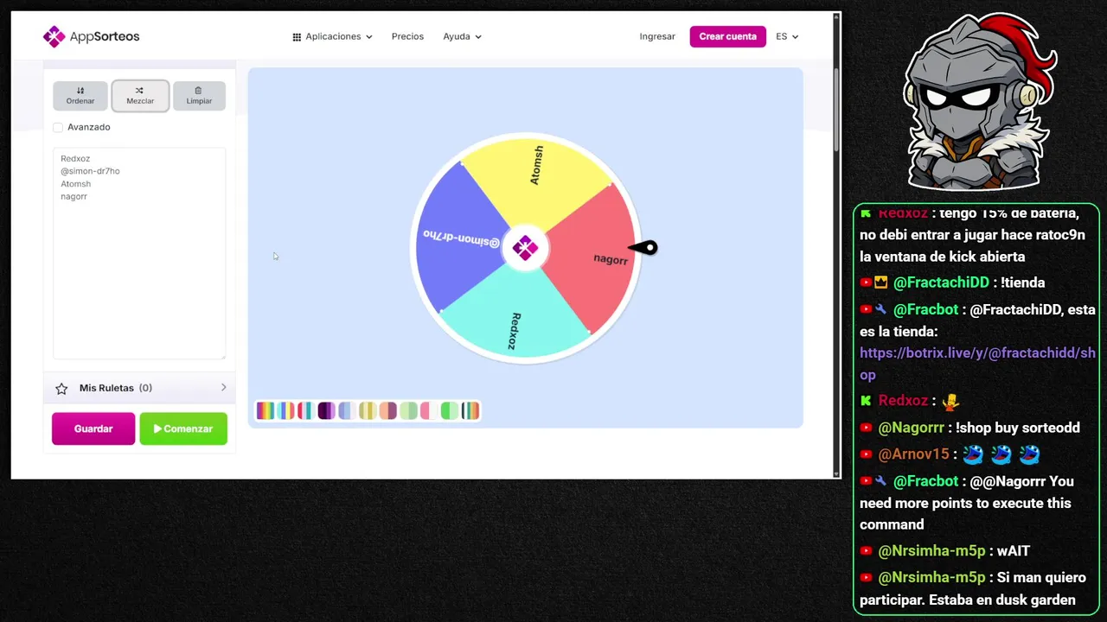Select the rainbow color palette swatch
The height and width of the screenshot is (622, 1107).
tap(265, 411)
